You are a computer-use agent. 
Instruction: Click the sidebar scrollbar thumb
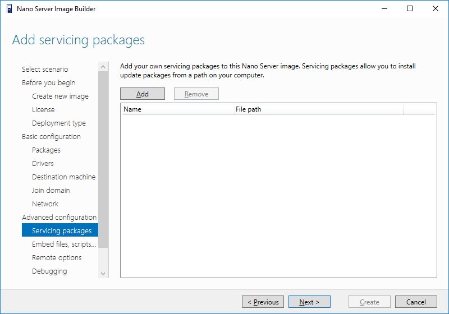coord(103,159)
